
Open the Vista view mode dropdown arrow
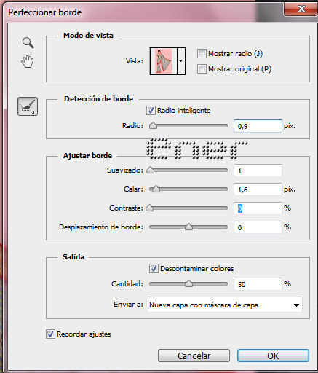point(181,61)
